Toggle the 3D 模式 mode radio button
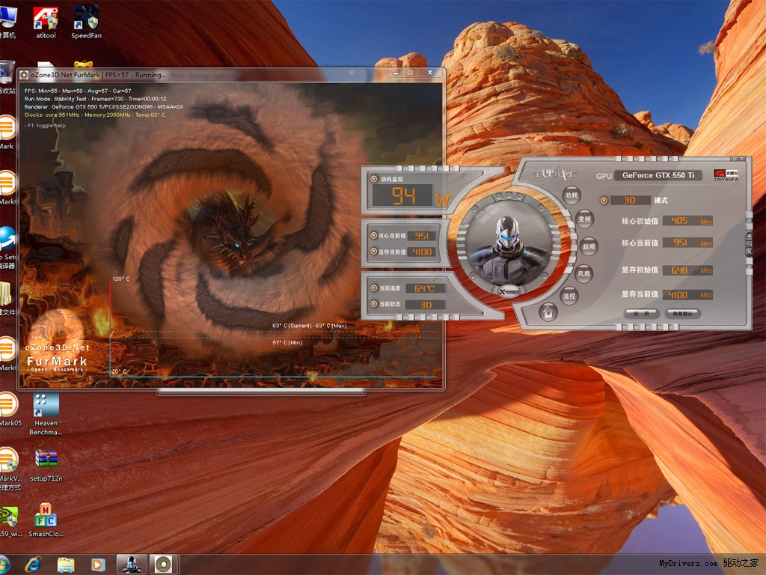 (x=604, y=201)
